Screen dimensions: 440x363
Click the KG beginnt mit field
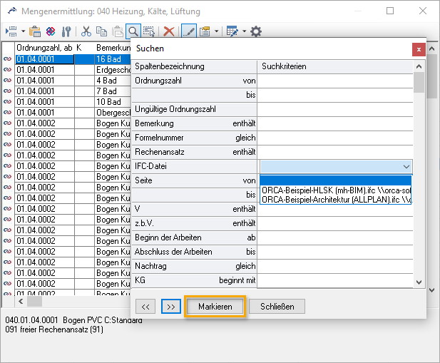point(335,280)
